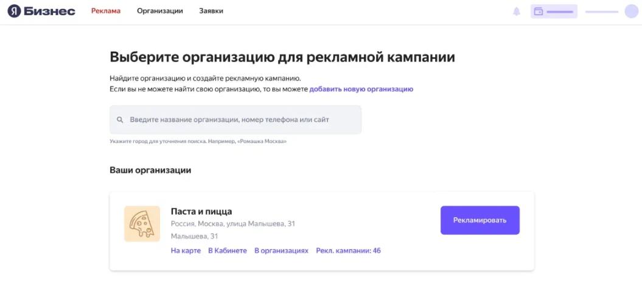Open the Яндекс Бизнес logo home link
The width and height of the screenshot is (642, 284).
(41, 11)
